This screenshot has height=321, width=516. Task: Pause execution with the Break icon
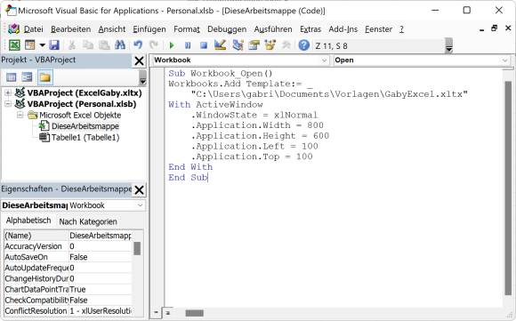pos(188,45)
